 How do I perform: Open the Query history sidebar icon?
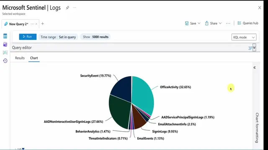tap(5, 61)
